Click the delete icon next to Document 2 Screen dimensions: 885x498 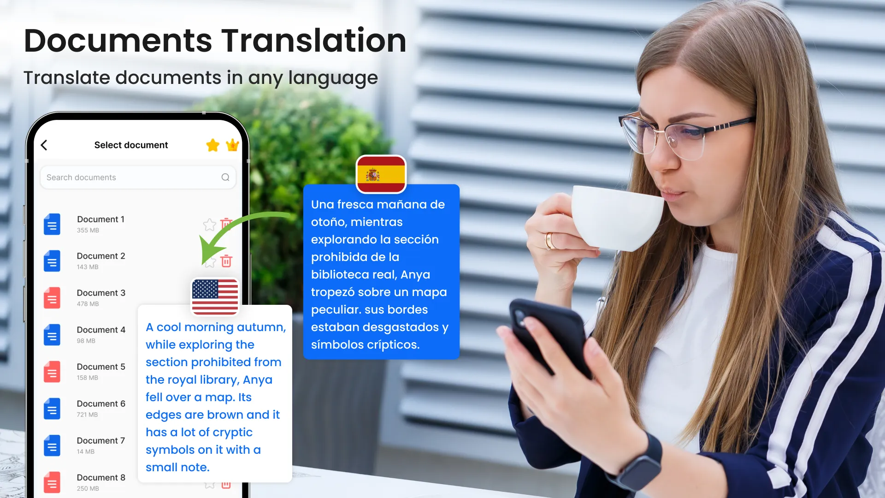tap(227, 261)
